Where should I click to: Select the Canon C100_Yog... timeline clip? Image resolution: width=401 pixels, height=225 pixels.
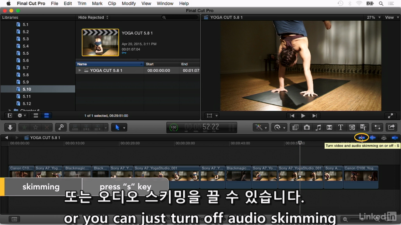tap(361, 177)
